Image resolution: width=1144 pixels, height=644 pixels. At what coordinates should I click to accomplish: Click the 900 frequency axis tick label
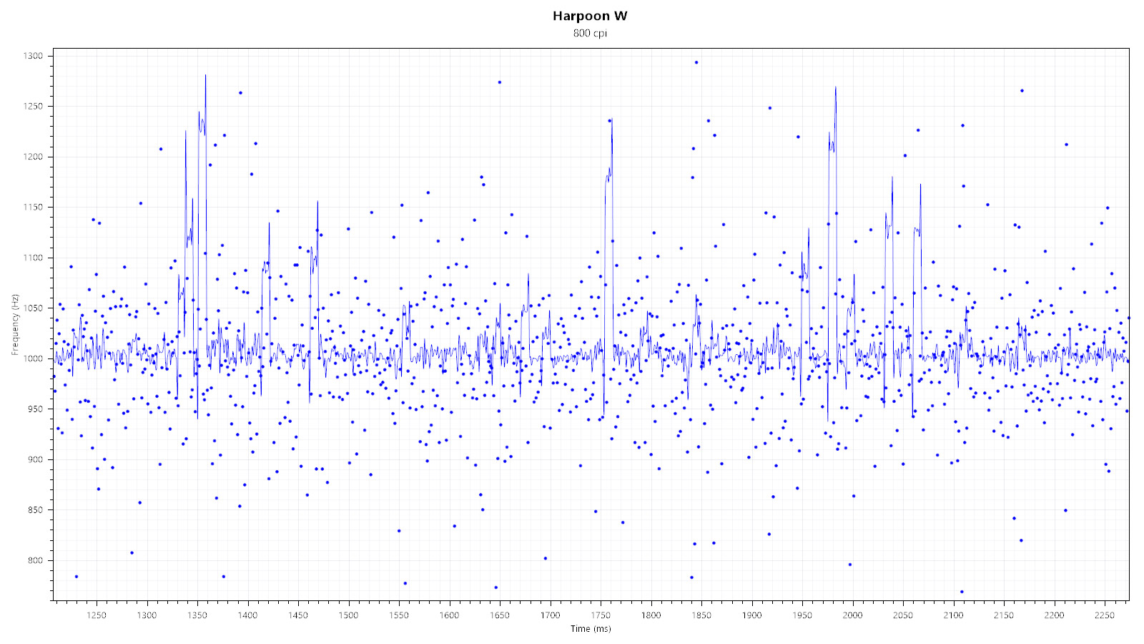coord(36,459)
